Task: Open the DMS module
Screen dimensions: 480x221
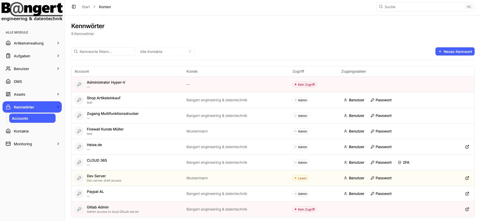Action: tap(32, 81)
